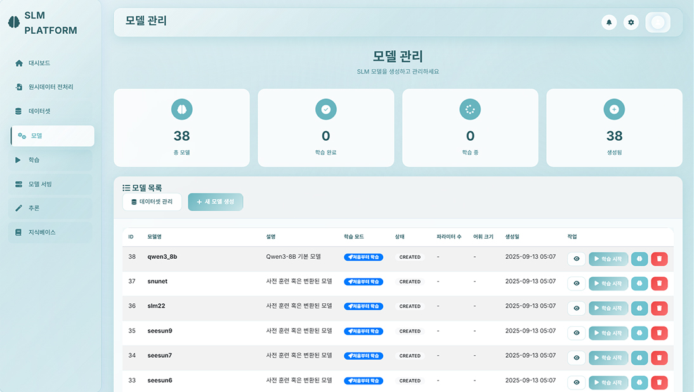
Task: Open the settings gear icon
Action: point(631,22)
